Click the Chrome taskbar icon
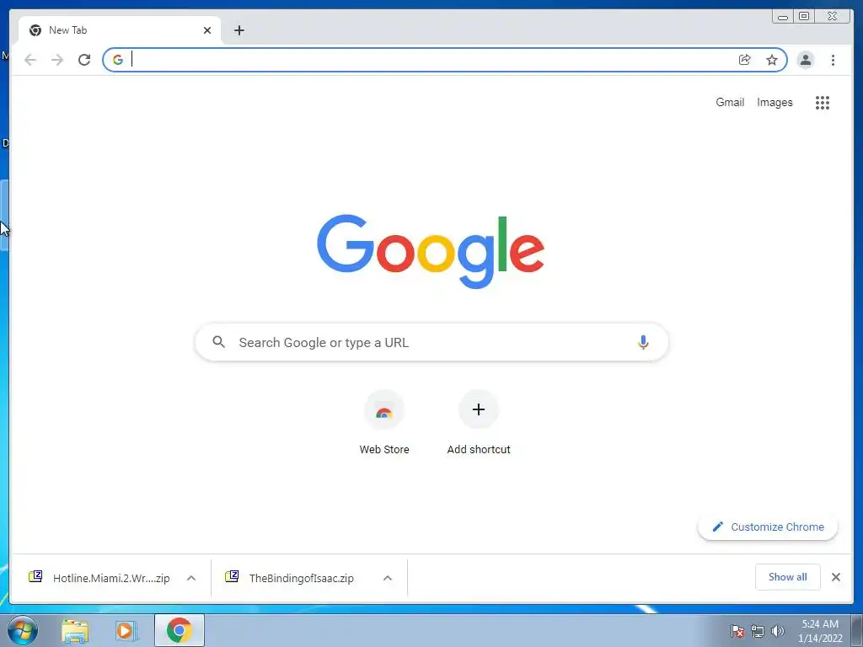Viewport: 863px width, 647px height. coord(179,630)
